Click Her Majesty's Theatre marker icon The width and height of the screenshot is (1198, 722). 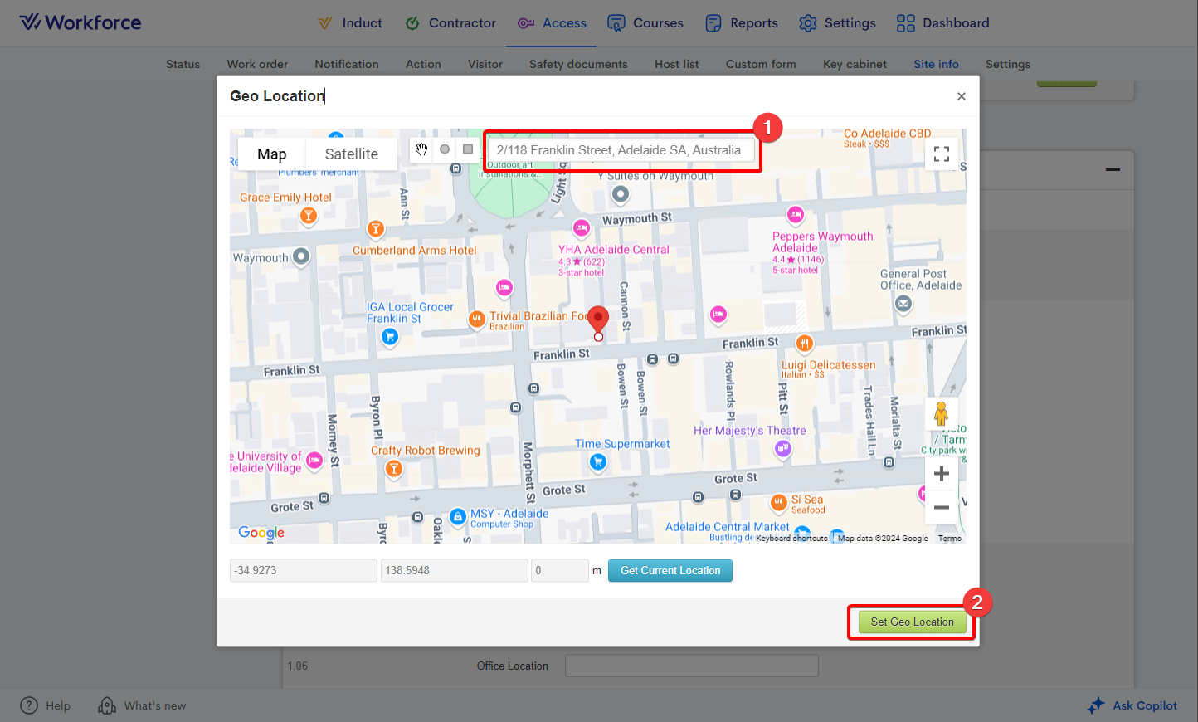click(783, 449)
